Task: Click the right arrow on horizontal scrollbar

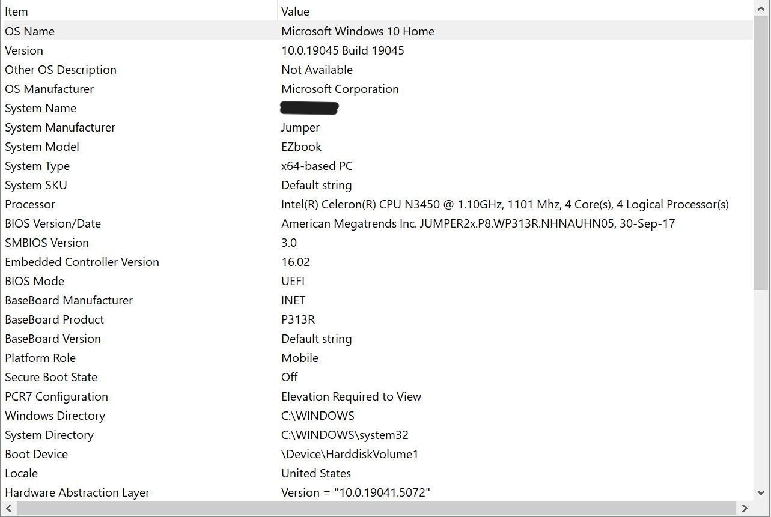Action: tap(745, 509)
